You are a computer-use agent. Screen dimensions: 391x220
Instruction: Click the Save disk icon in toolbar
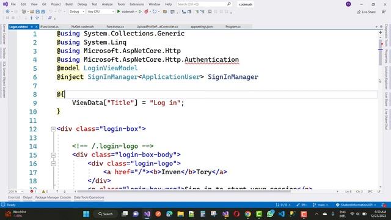[38, 12]
